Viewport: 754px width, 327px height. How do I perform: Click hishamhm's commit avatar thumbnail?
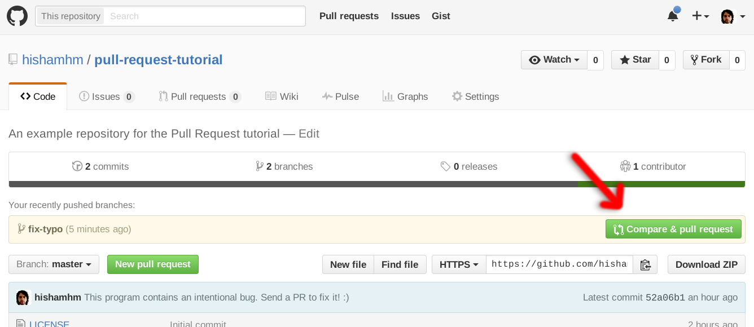23,297
